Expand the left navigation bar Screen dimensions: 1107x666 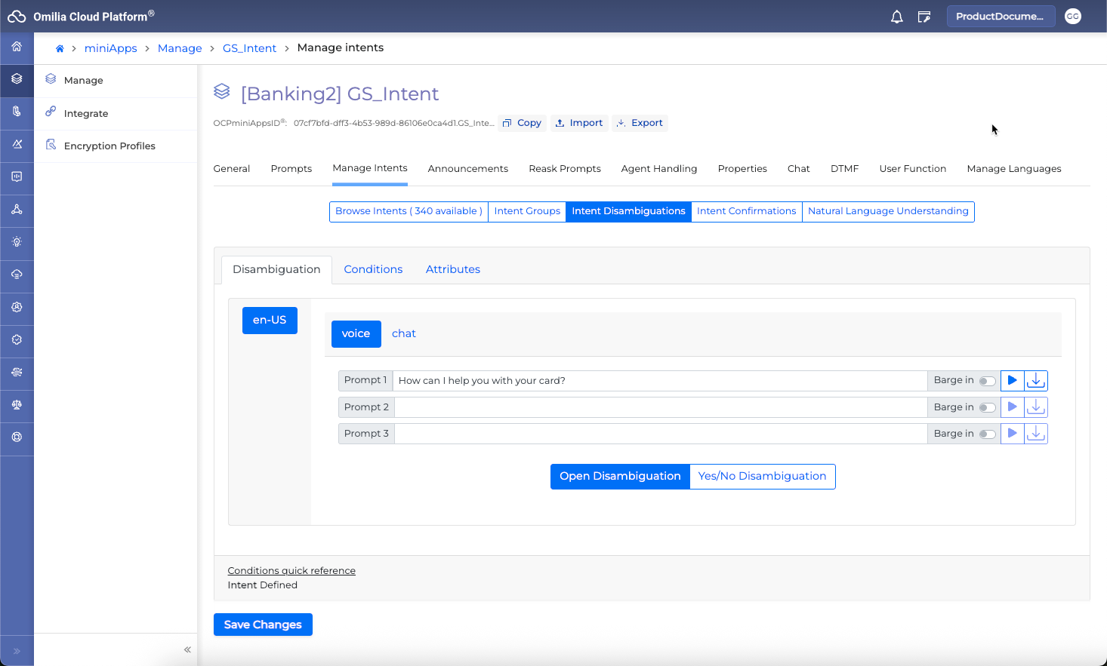(17, 650)
